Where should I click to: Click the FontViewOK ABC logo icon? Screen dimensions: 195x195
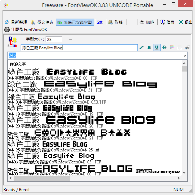pos(12,42)
